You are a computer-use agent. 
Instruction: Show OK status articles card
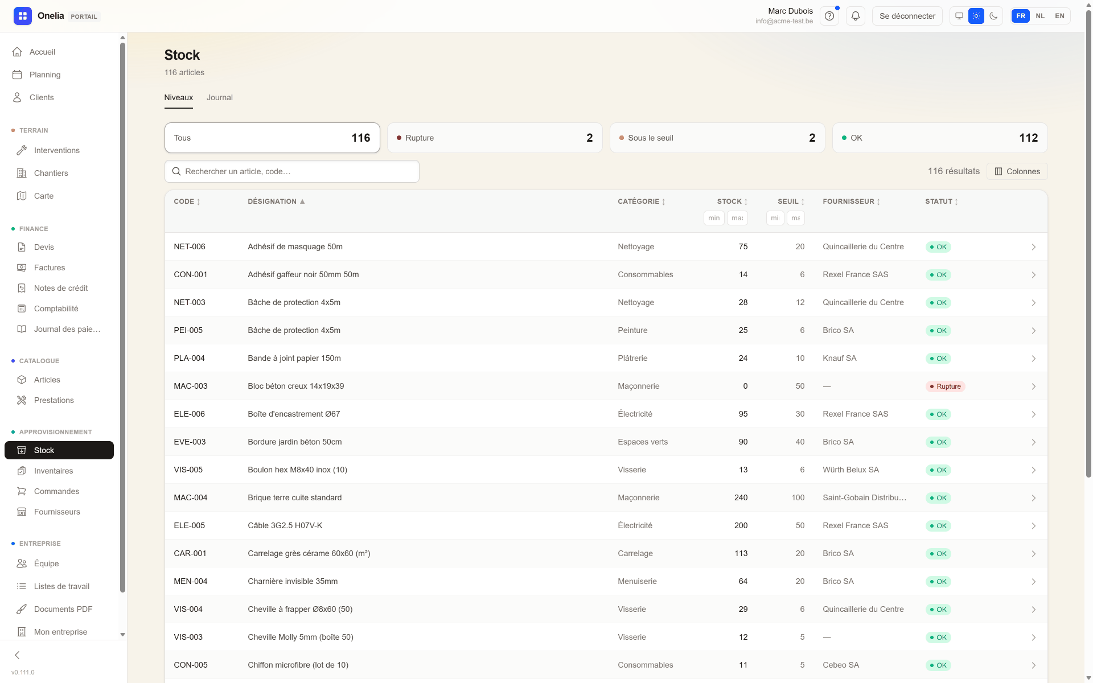tap(940, 138)
